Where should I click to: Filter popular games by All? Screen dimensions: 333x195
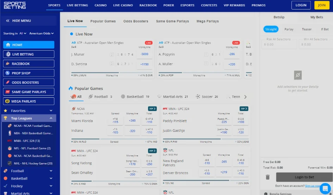(76, 97)
